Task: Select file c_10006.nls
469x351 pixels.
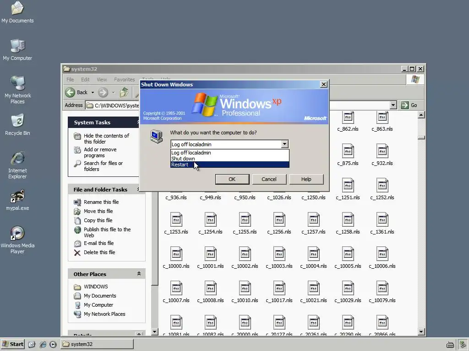Action: [382, 258]
